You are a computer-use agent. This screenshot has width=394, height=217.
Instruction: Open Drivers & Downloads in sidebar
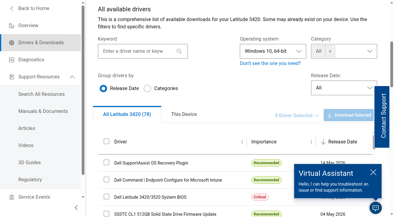point(40,43)
